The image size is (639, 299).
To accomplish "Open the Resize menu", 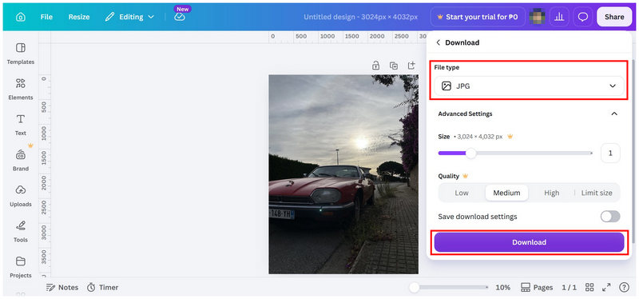I will pos(79,17).
